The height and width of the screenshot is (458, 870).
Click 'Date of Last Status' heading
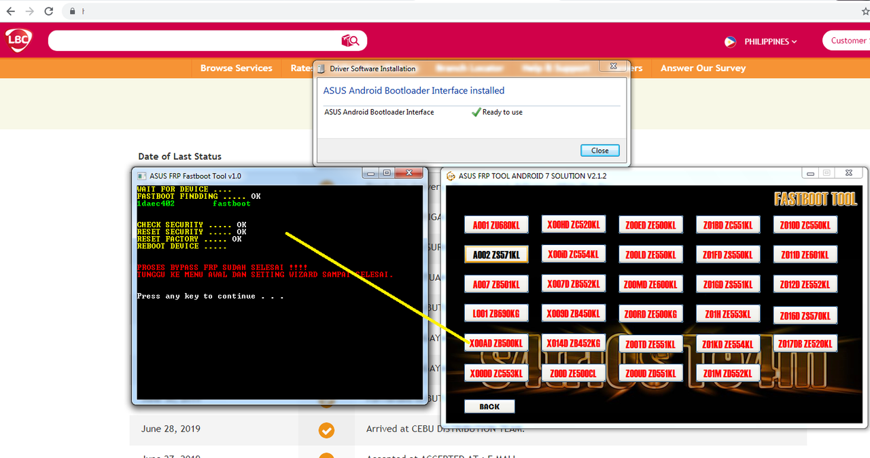click(x=179, y=156)
